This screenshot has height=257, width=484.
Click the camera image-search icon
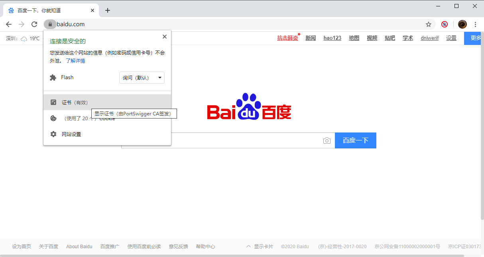click(327, 140)
